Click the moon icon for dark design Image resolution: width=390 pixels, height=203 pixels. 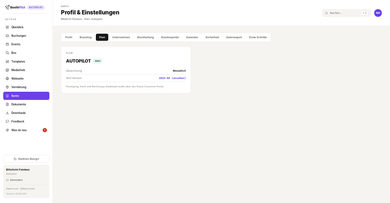pyautogui.click(x=15, y=159)
